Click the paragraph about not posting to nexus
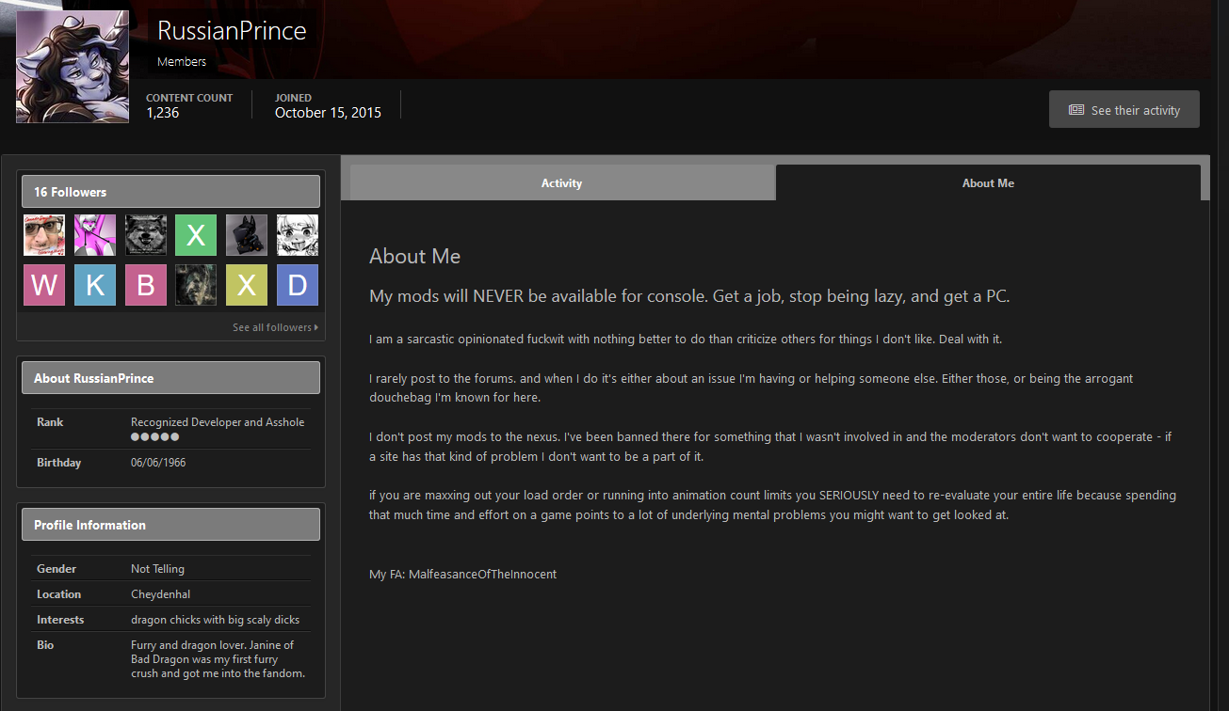 (770, 447)
